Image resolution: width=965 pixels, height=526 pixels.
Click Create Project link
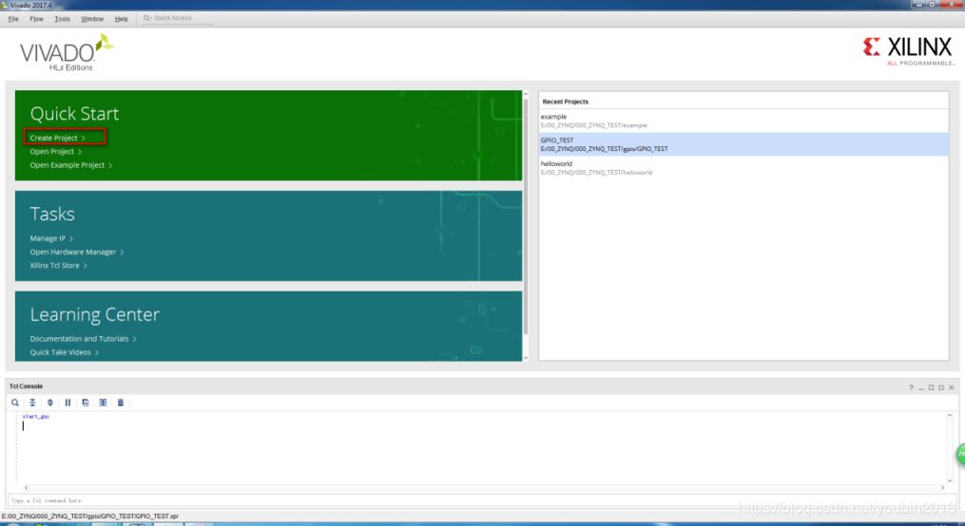pos(58,138)
